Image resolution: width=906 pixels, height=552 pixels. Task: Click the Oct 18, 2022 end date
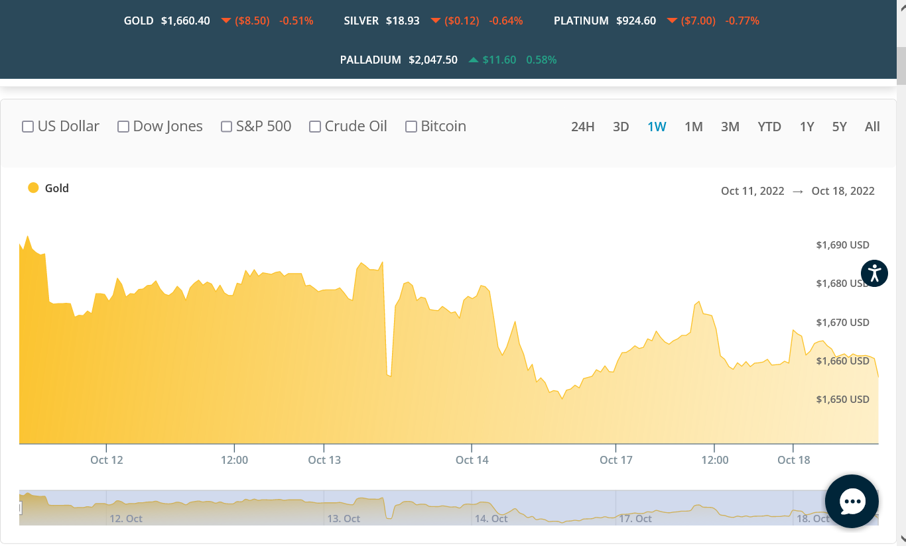coord(843,191)
